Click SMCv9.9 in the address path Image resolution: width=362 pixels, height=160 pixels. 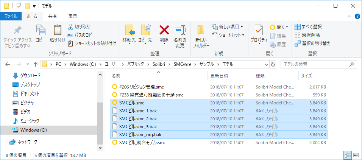click(x=182, y=65)
